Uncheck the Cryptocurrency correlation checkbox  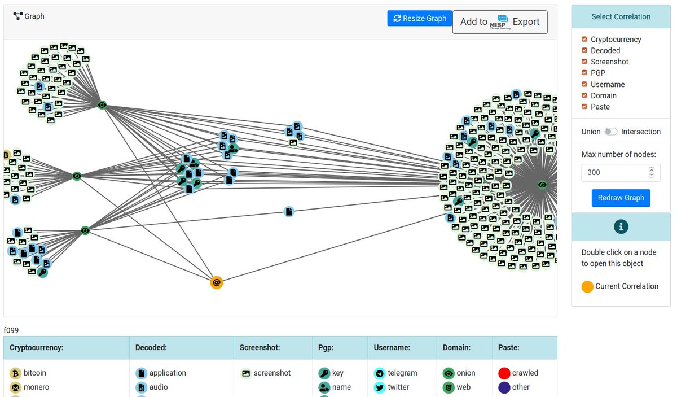584,40
